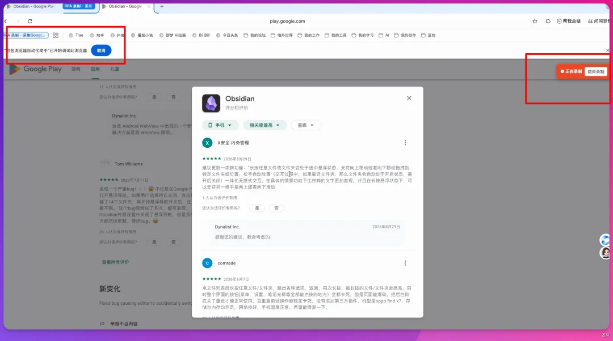Open the 今日头条 bookmark
This screenshot has width=613, height=341.
tap(226, 35)
